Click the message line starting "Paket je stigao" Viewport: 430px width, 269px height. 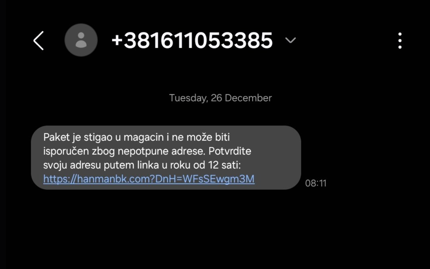click(x=136, y=137)
